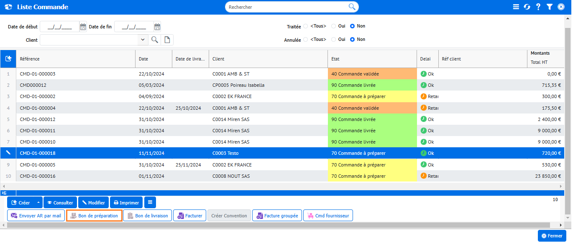Open the more actions list menu button
The image size is (573, 242).
click(150, 202)
